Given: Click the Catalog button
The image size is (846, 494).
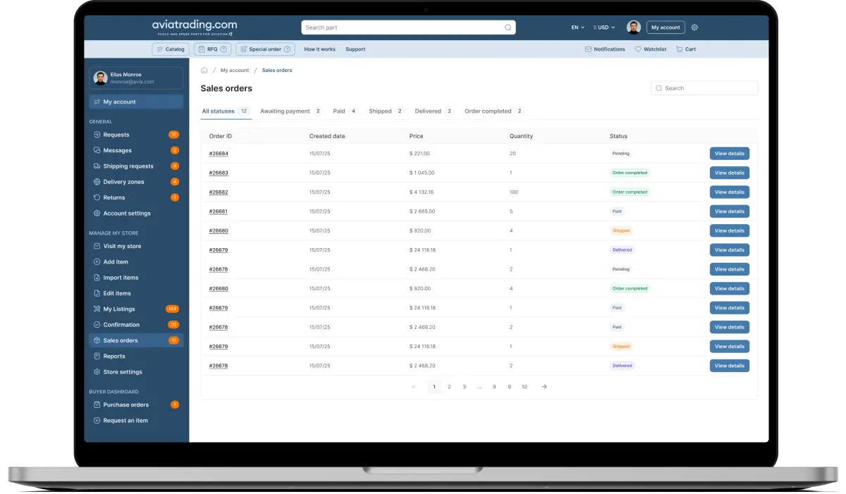Looking at the screenshot, I should [x=170, y=49].
